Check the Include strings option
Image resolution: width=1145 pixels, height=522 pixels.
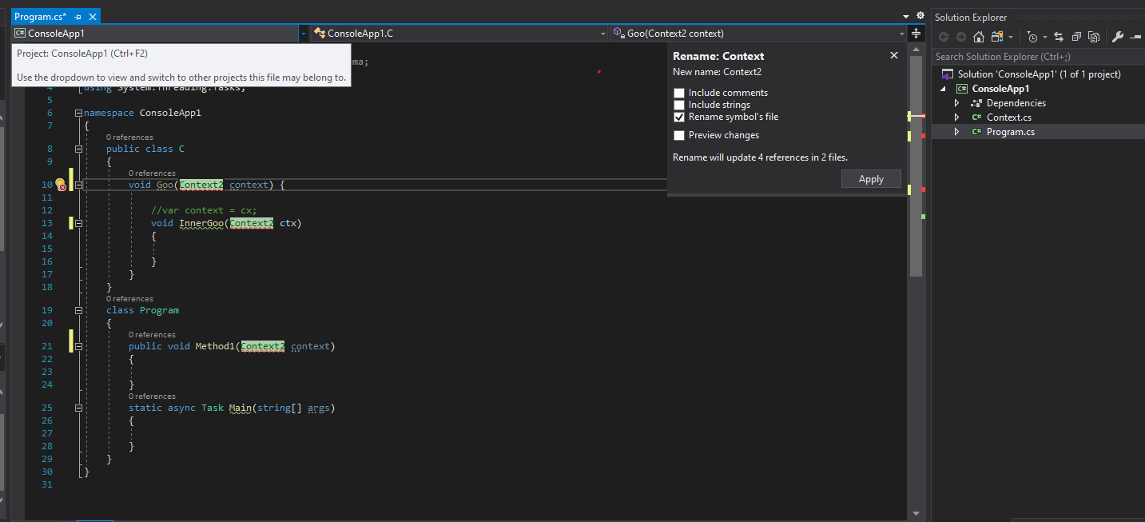(x=679, y=104)
